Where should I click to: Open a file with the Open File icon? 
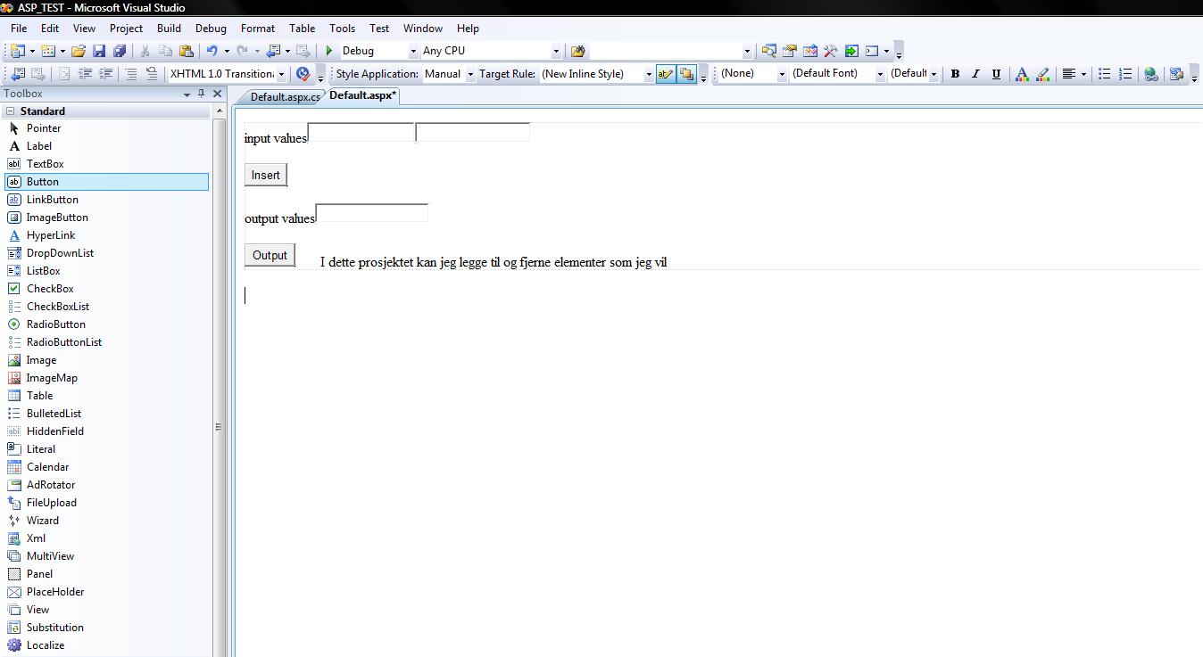(79, 51)
